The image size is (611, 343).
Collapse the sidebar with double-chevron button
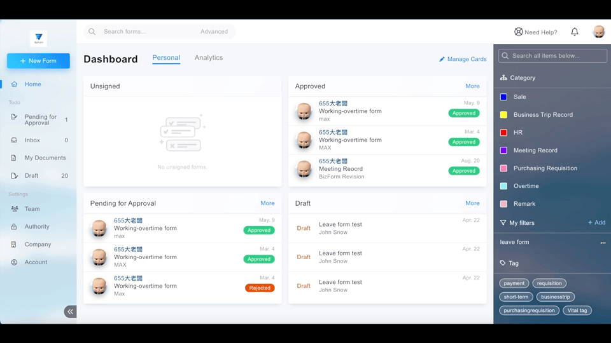[70, 311]
